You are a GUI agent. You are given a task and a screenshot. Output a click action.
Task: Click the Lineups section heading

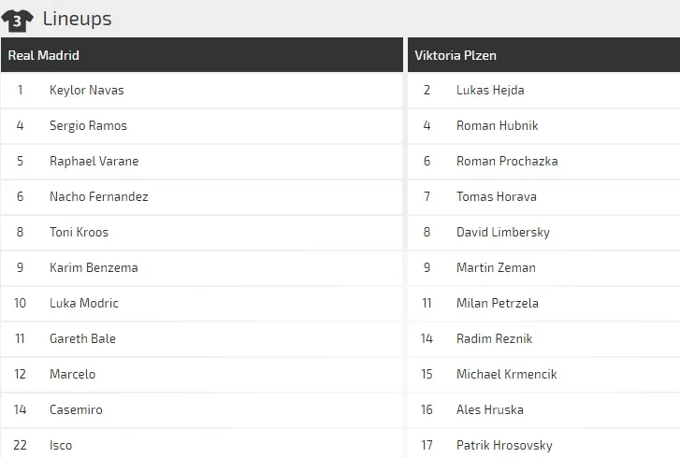coord(77,19)
